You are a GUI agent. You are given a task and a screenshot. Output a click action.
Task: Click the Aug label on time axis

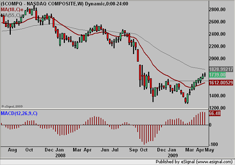pos(12,150)
